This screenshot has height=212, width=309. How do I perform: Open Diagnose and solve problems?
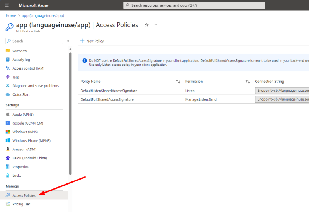coord(36,85)
